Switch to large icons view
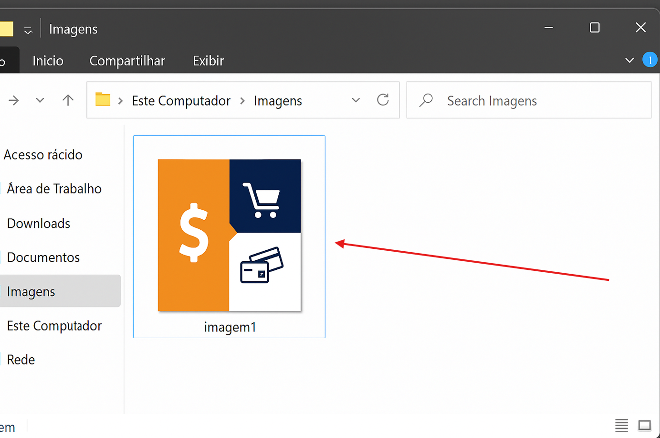 coord(645,425)
